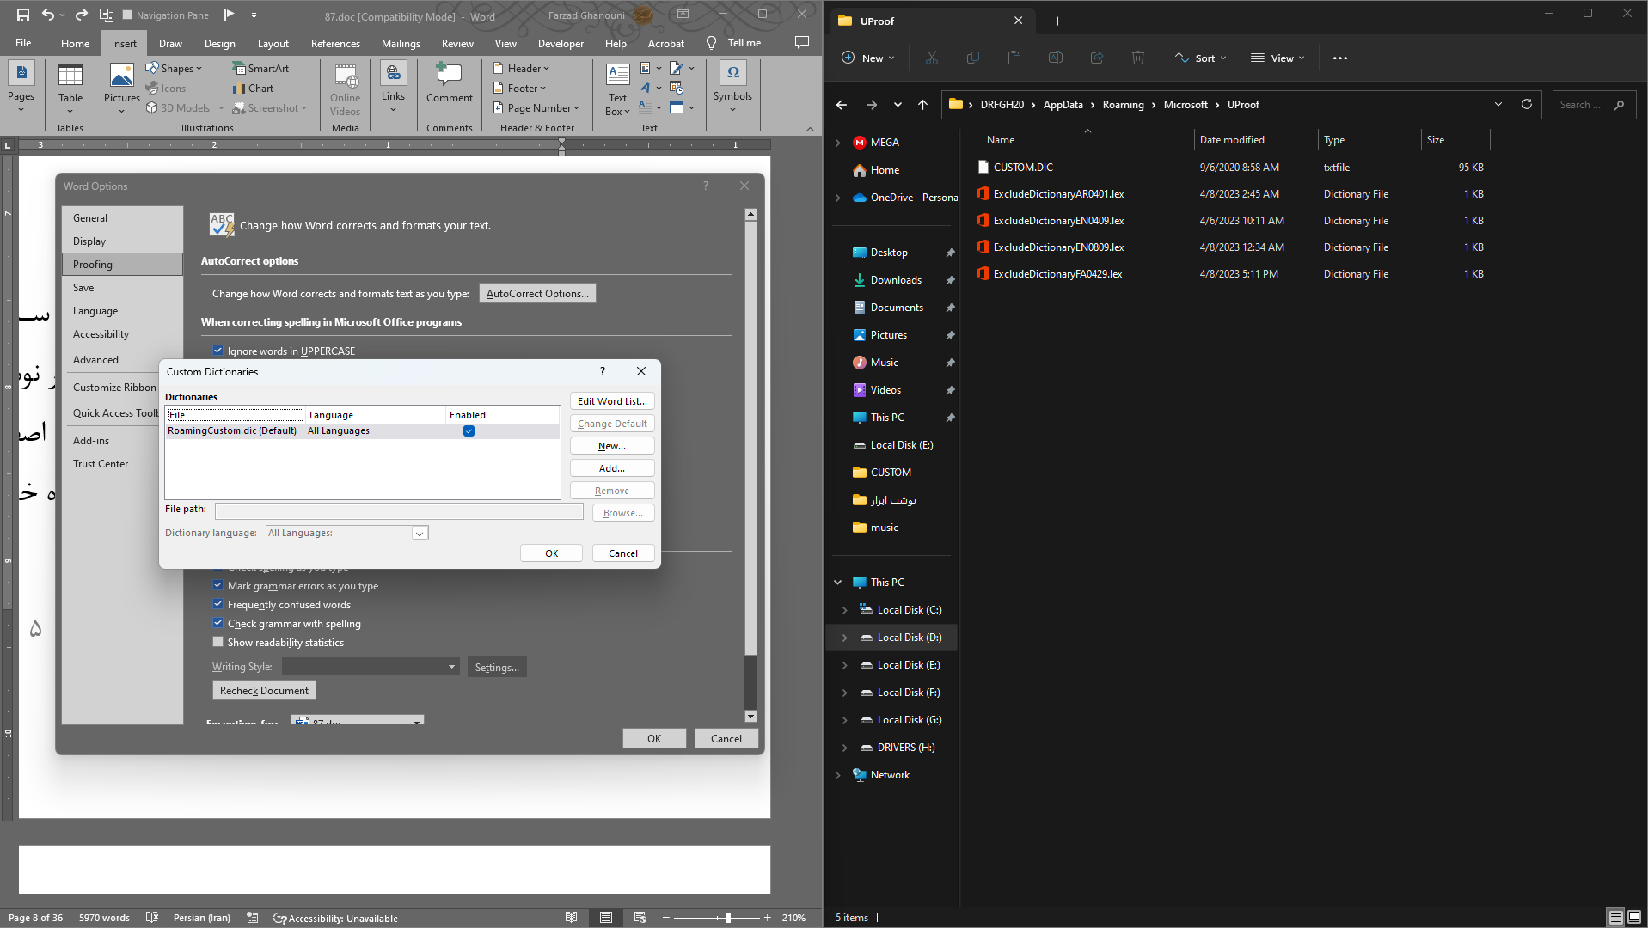Select Advanced in Word Options

pos(122,359)
